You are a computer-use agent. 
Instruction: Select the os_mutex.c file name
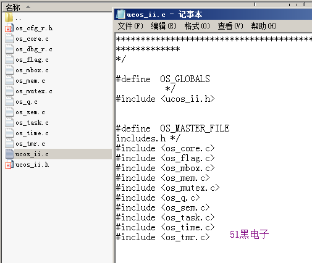[34, 91]
